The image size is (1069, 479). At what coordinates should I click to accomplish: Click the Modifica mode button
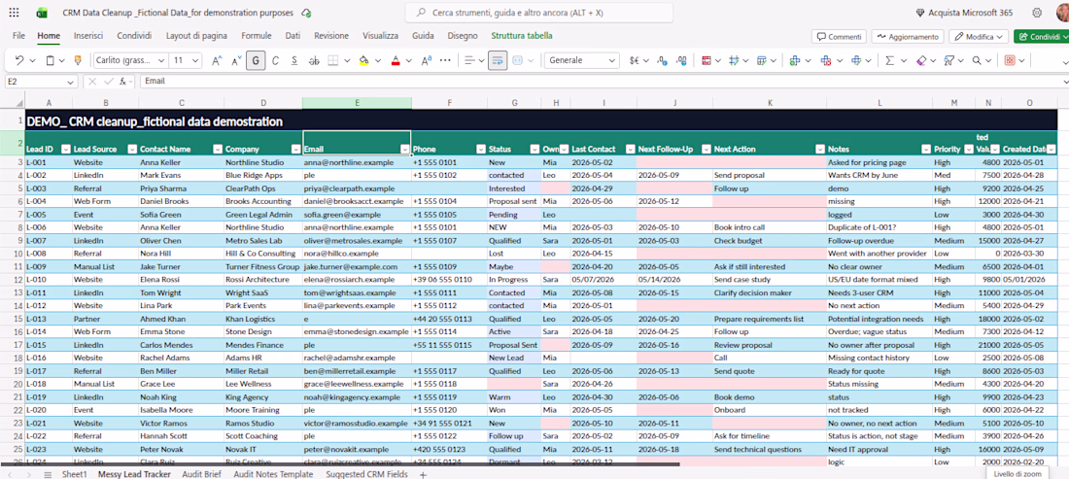click(979, 37)
